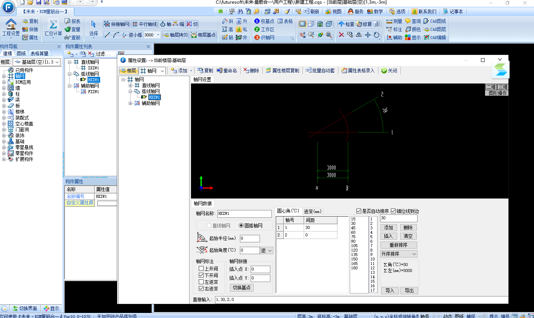This screenshot has height=318, width=534.
Task: Switch to the 表格算量 tab
Action: pos(39,53)
